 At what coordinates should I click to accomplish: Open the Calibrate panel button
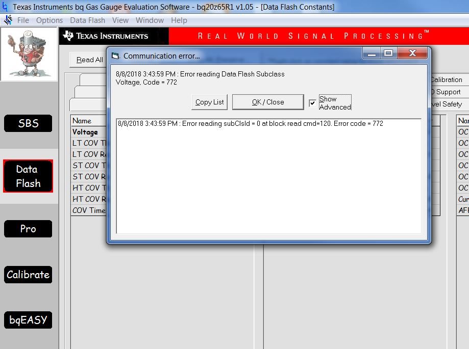click(x=28, y=275)
